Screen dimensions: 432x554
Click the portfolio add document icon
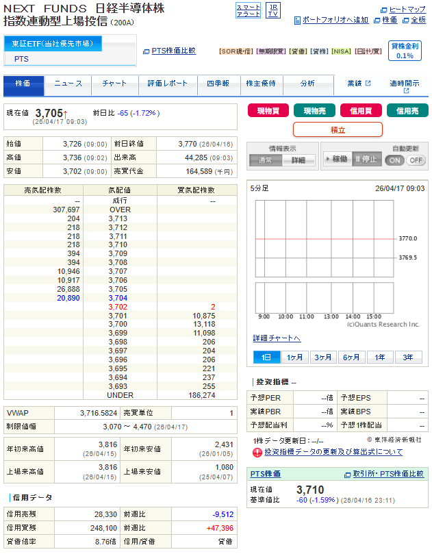click(x=297, y=21)
